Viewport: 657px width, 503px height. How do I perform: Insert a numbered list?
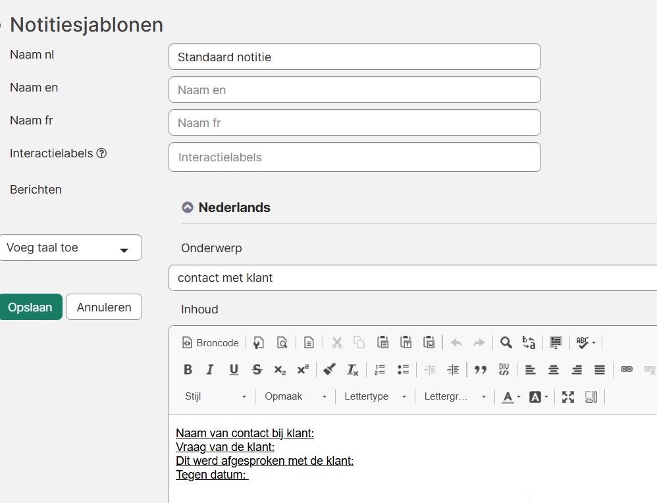click(380, 370)
